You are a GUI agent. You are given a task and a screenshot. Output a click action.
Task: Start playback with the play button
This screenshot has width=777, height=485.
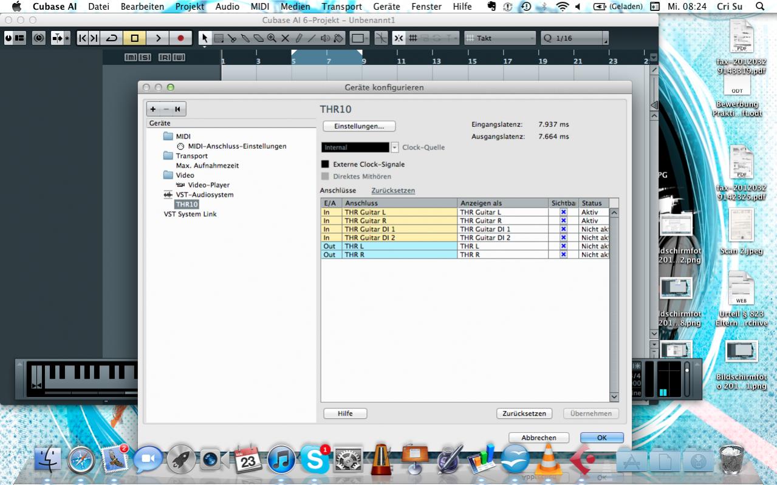point(158,38)
